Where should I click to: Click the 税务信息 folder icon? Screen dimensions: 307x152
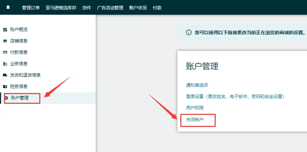5,86
